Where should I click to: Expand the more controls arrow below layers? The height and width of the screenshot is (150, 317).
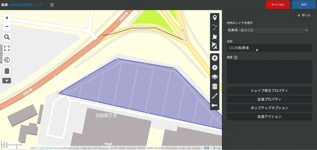[7, 80]
